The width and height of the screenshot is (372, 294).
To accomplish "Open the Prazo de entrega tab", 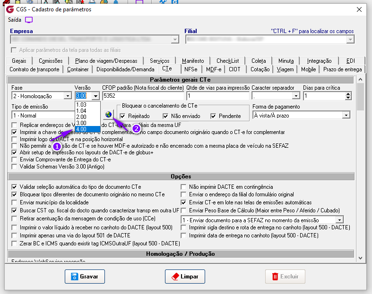I will pos(342,69).
